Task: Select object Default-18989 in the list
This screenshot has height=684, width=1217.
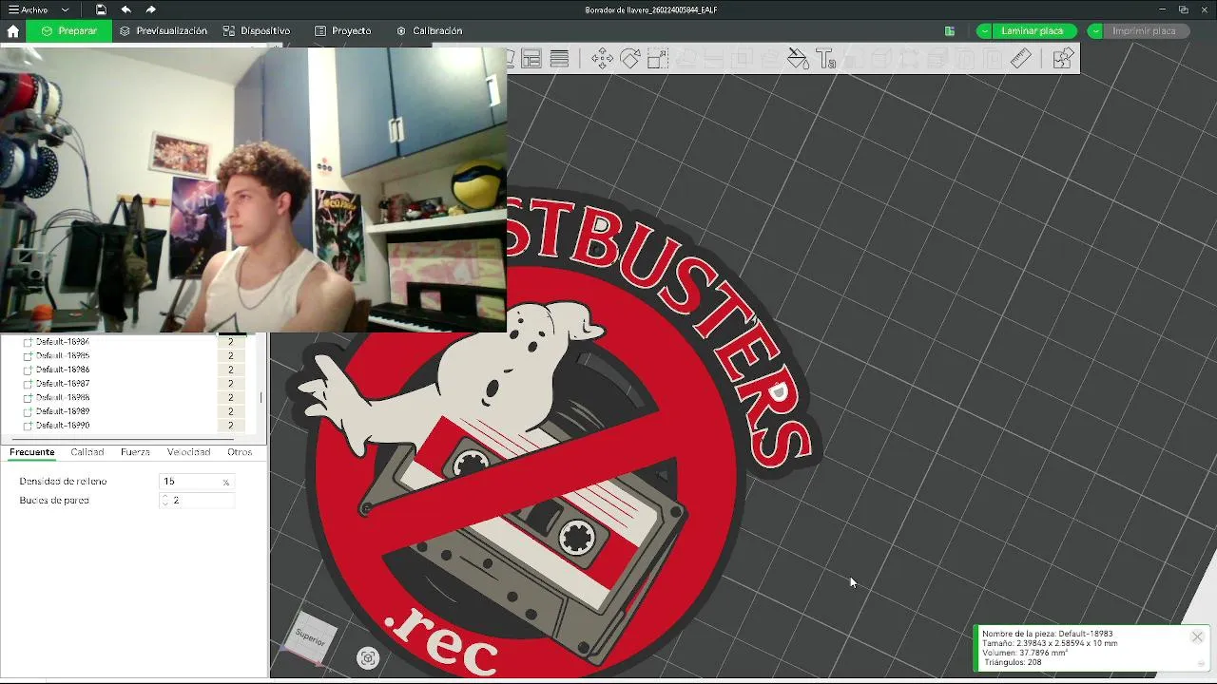Action: point(63,411)
